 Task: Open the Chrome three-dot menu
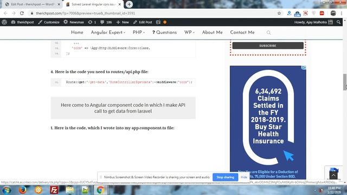342,13
